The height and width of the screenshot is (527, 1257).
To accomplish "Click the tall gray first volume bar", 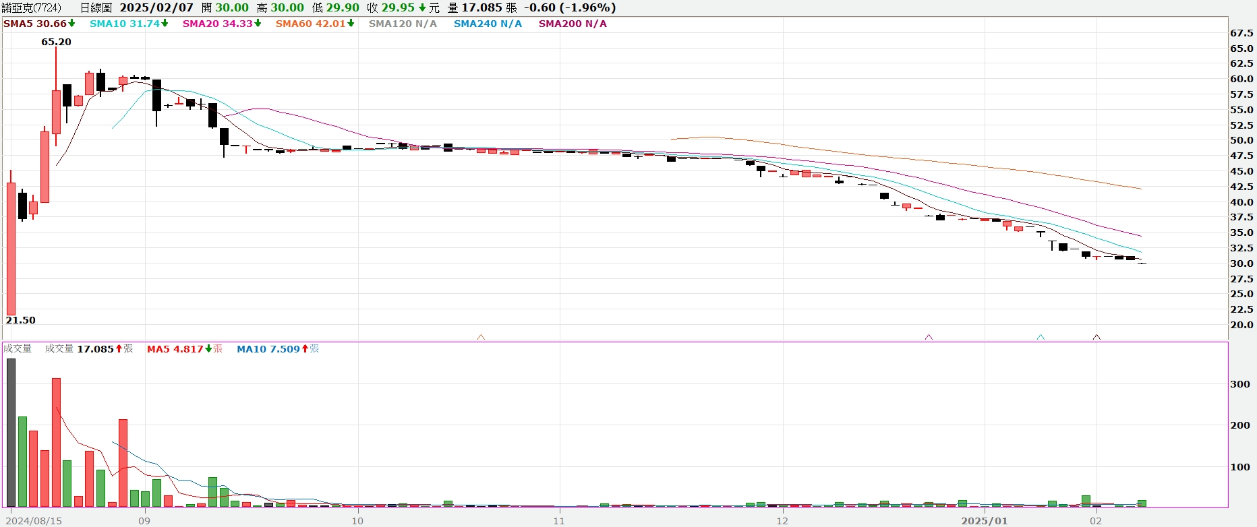I will coord(11,433).
